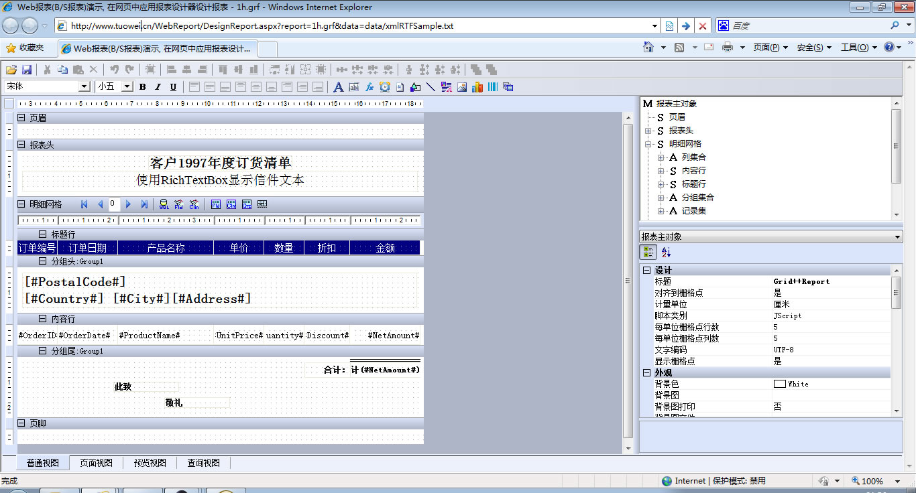Toggle bold formatting button
This screenshot has height=493, width=916.
[x=142, y=87]
